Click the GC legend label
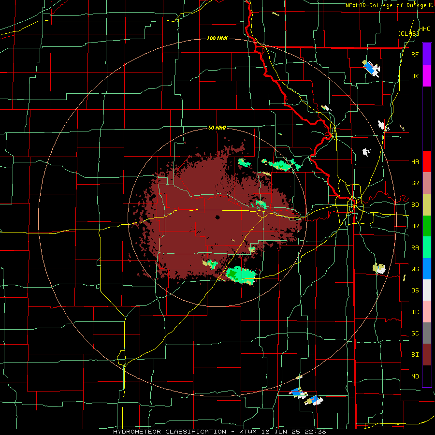 (x=415, y=333)
